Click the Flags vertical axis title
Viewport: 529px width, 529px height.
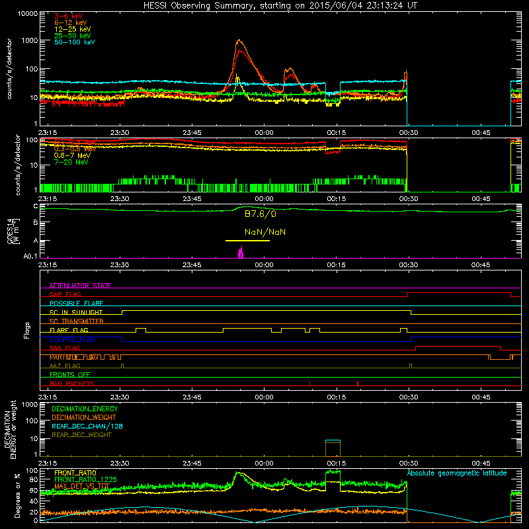click(26, 330)
